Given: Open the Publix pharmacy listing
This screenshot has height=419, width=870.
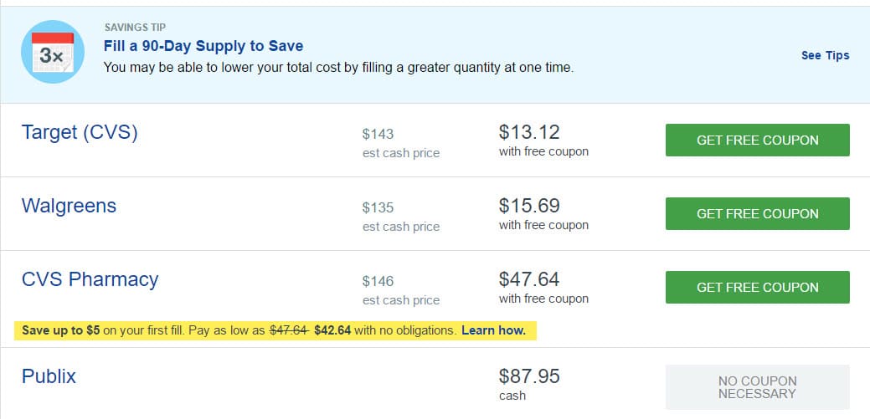Looking at the screenshot, I should click(49, 376).
